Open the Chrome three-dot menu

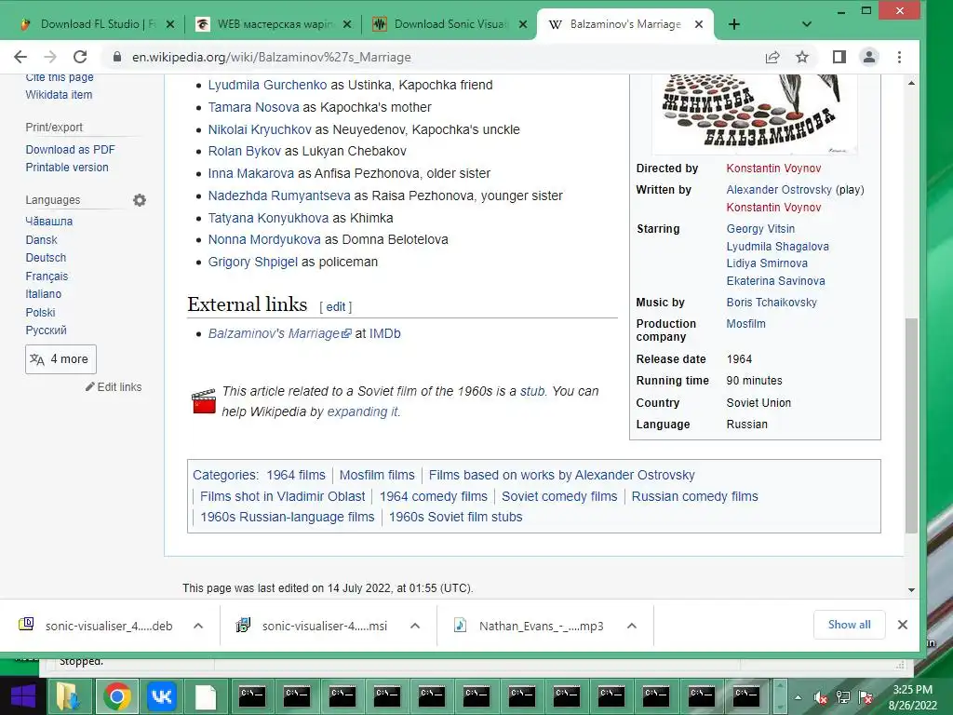click(x=900, y=57)
